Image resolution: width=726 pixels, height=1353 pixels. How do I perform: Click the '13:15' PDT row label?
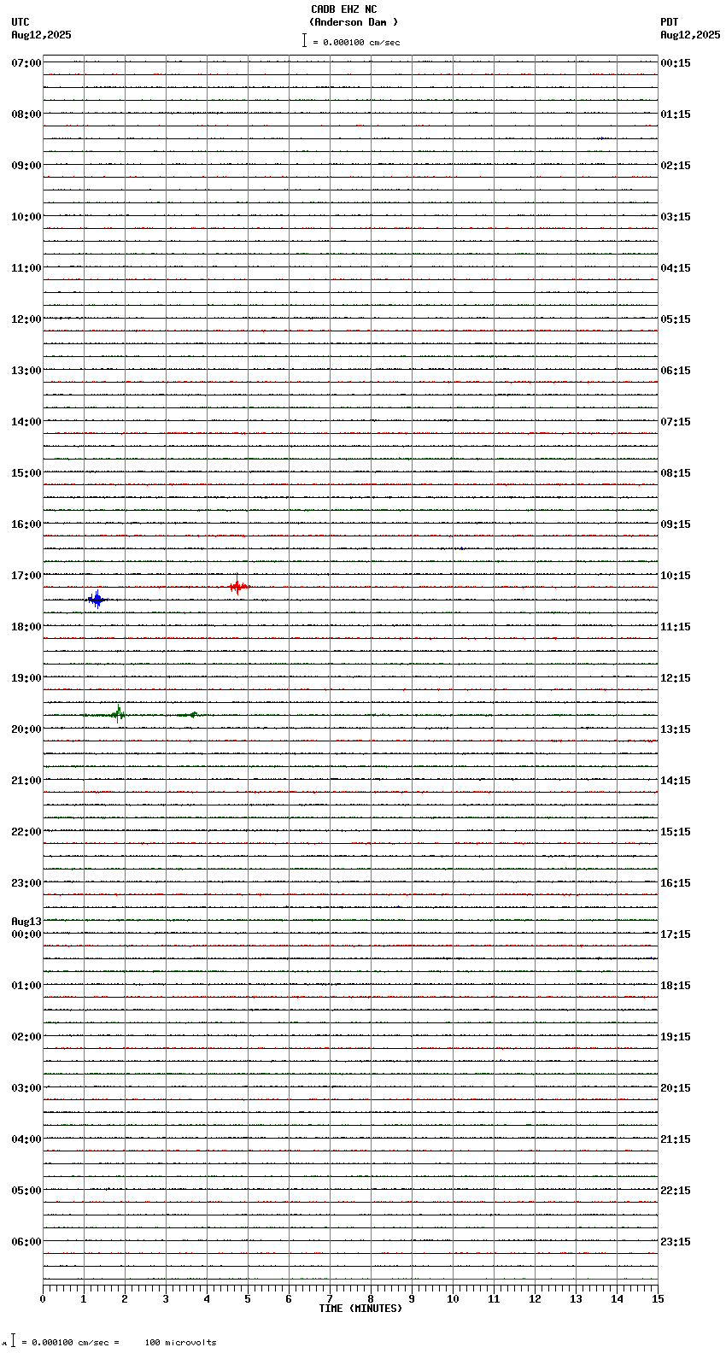tap(676, 729)
